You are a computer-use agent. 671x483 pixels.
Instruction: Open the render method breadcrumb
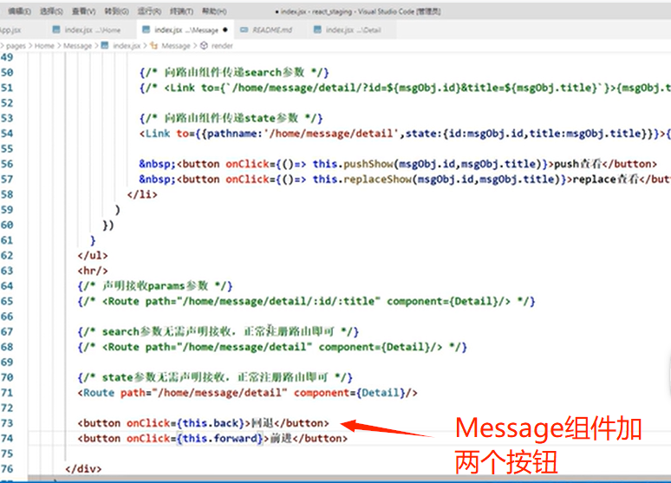tap(222, 46)
